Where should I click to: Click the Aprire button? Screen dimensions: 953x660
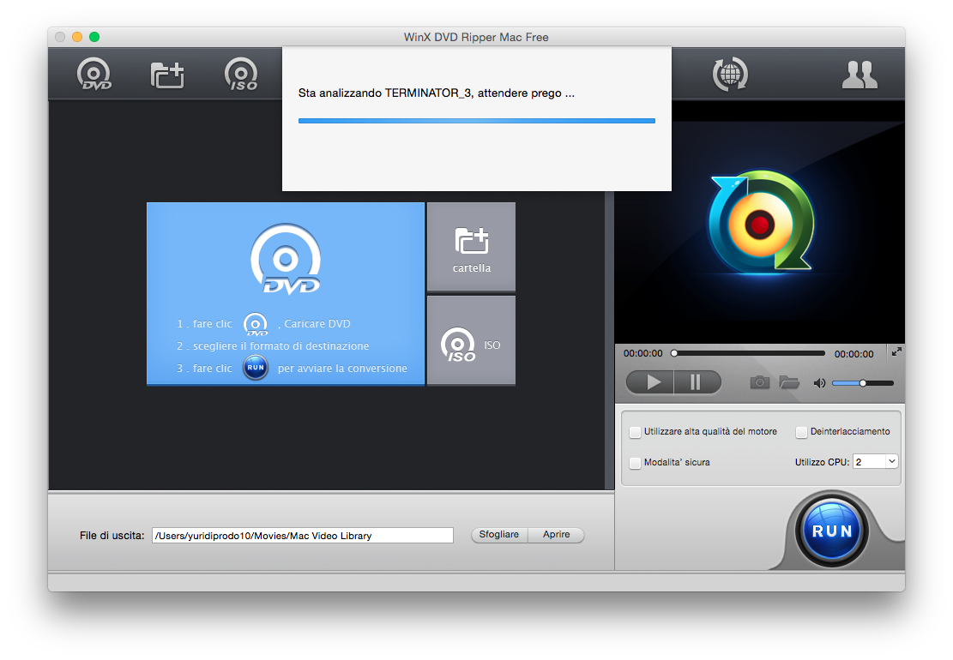click(x=556, y=534)
